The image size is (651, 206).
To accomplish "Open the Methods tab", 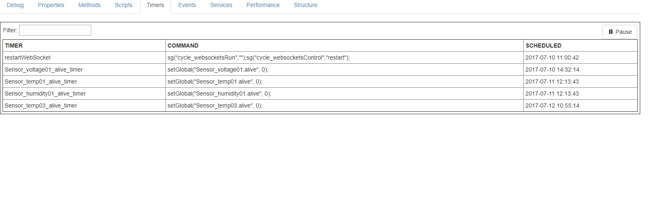I will [x=90, y=5].
